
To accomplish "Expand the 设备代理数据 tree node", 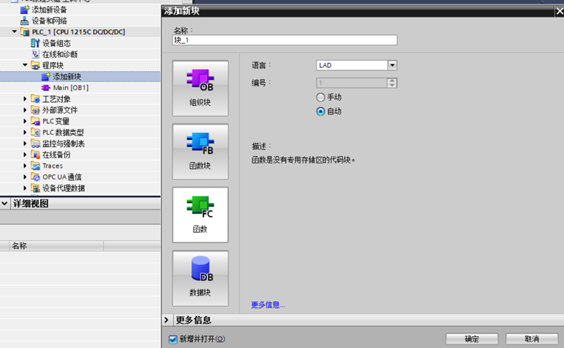I will click(x=25, y=187).
